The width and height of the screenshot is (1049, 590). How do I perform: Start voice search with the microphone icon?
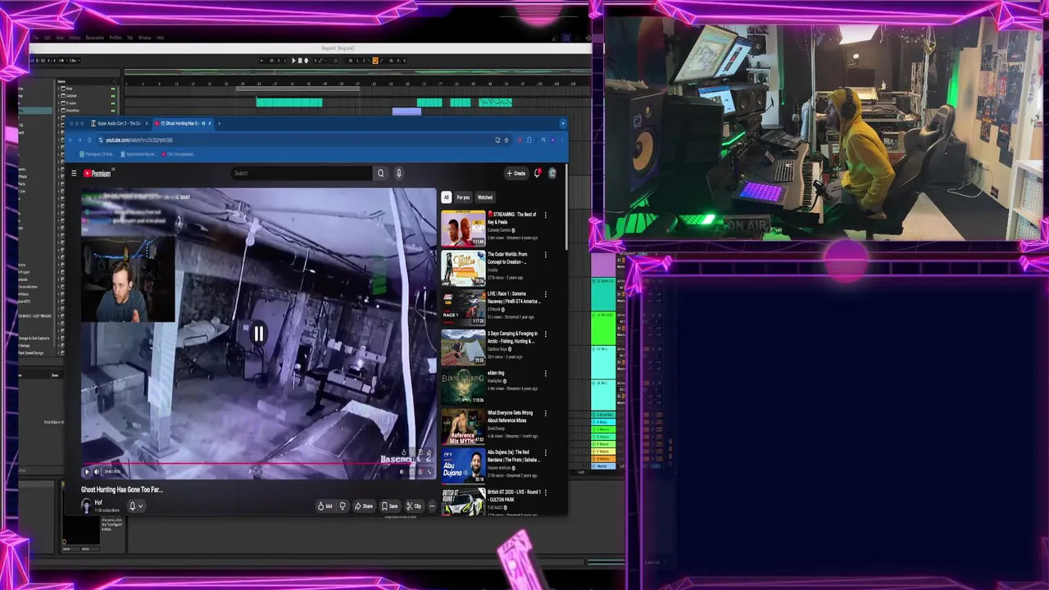click(399, 173)
